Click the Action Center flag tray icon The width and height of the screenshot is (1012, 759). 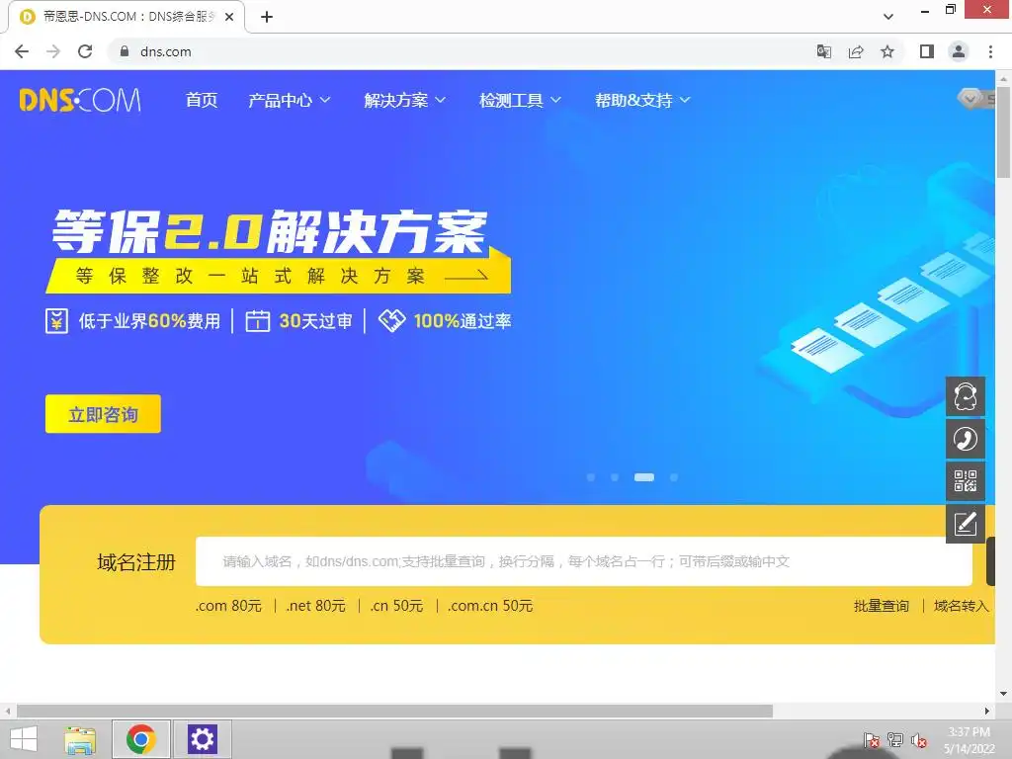(x=872, y=740)
